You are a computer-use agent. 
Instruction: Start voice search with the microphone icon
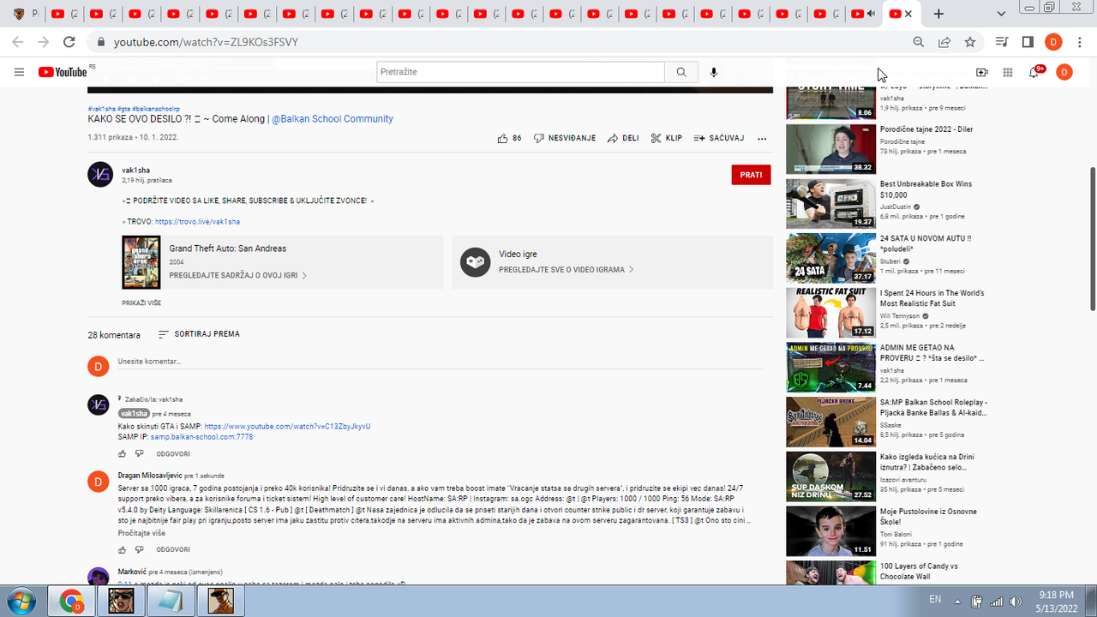[x=714, y=72]
